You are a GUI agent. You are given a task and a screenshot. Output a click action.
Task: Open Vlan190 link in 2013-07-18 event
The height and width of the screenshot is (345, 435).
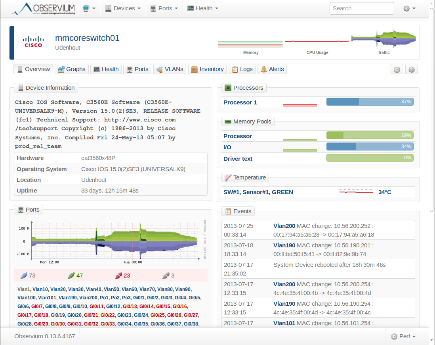[x=284, y=245]
